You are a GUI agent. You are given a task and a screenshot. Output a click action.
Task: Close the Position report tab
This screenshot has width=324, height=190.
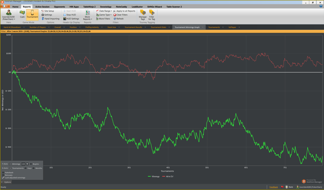[80, 27]
